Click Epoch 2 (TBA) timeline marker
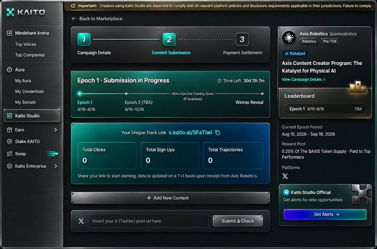The width and height of the screenshot is (377, 249). tap(126, 94)
